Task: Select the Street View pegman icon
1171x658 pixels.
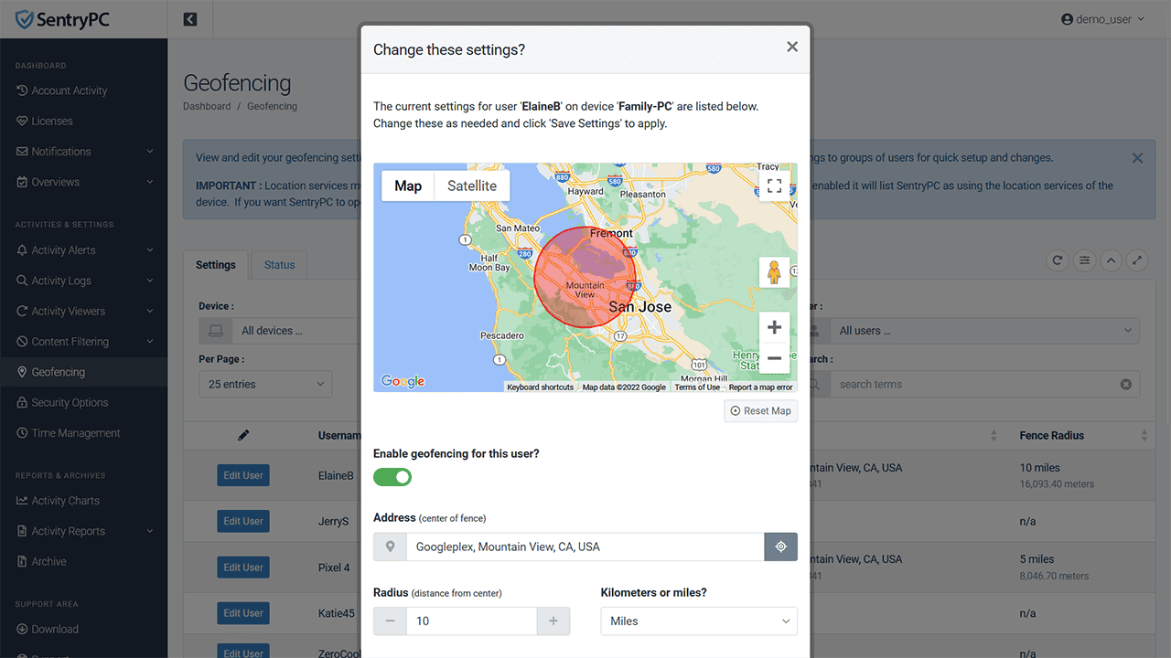Action: 774,272
